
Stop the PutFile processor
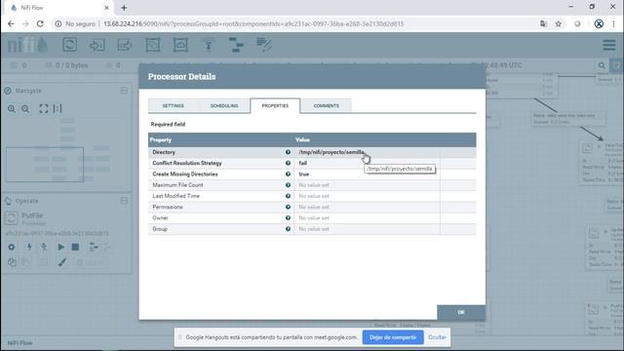75,247
